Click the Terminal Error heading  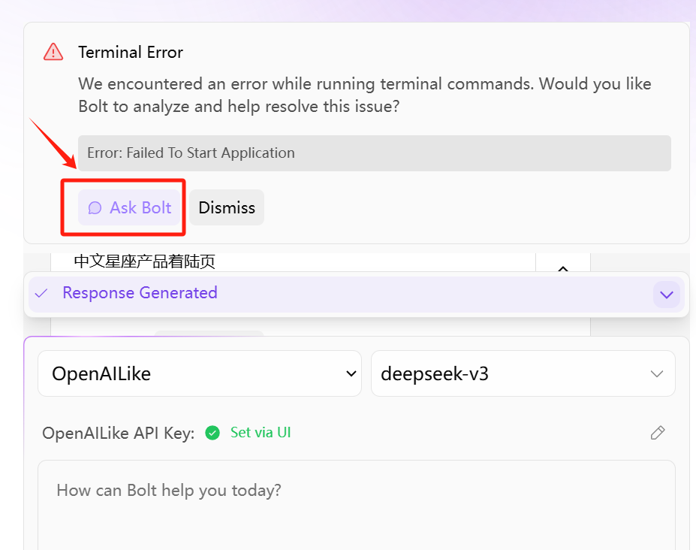(131, 53)
